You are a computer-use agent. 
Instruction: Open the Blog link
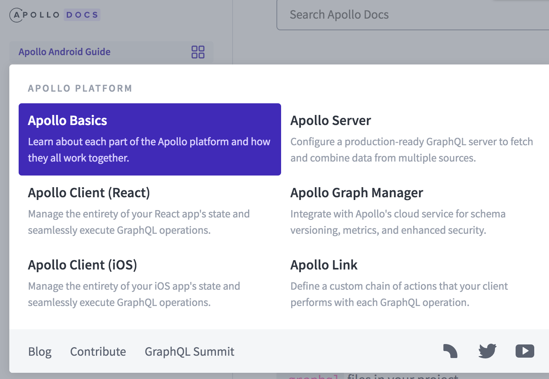coord(40,352)
